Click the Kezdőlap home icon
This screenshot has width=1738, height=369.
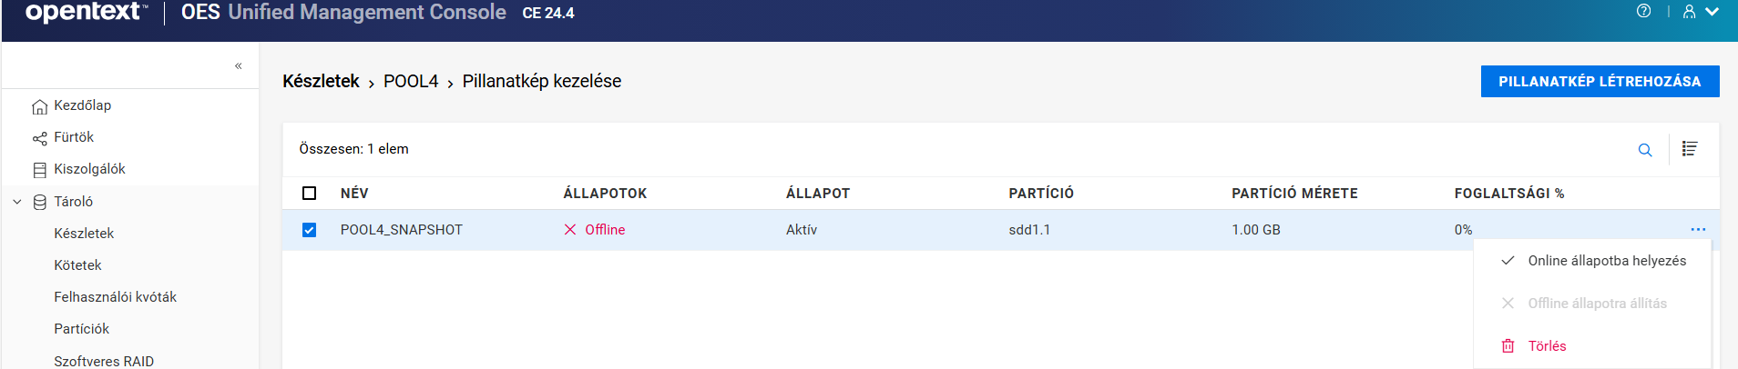pos(39,106)
